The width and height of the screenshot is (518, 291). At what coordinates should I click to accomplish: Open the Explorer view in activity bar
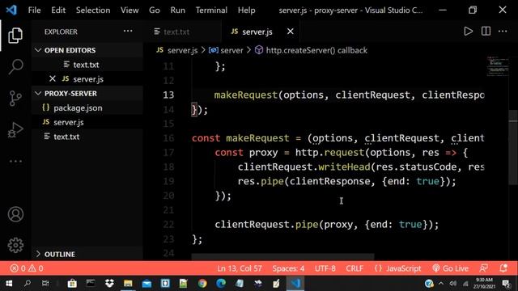(x=15, y=35)
